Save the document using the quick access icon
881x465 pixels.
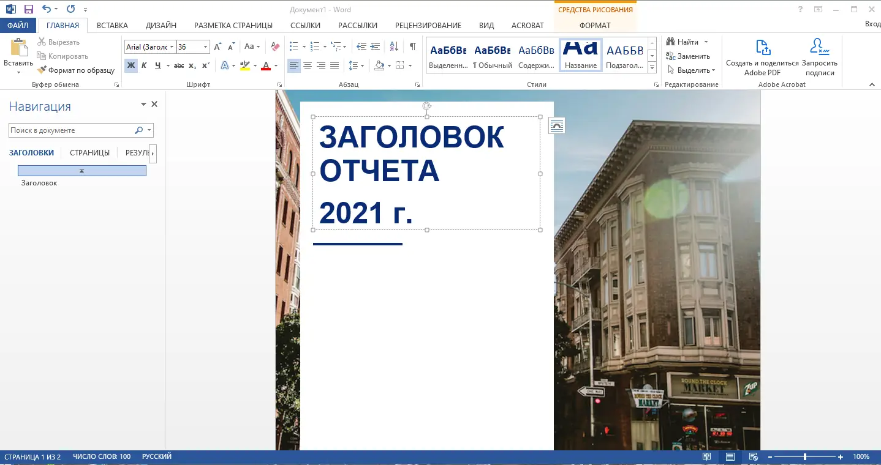(28, 9)
